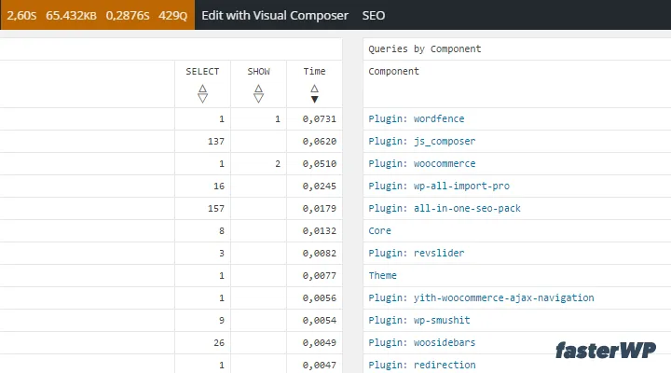Select time value 0,0056 in table

pyautogui.click(x=320, y=298)
